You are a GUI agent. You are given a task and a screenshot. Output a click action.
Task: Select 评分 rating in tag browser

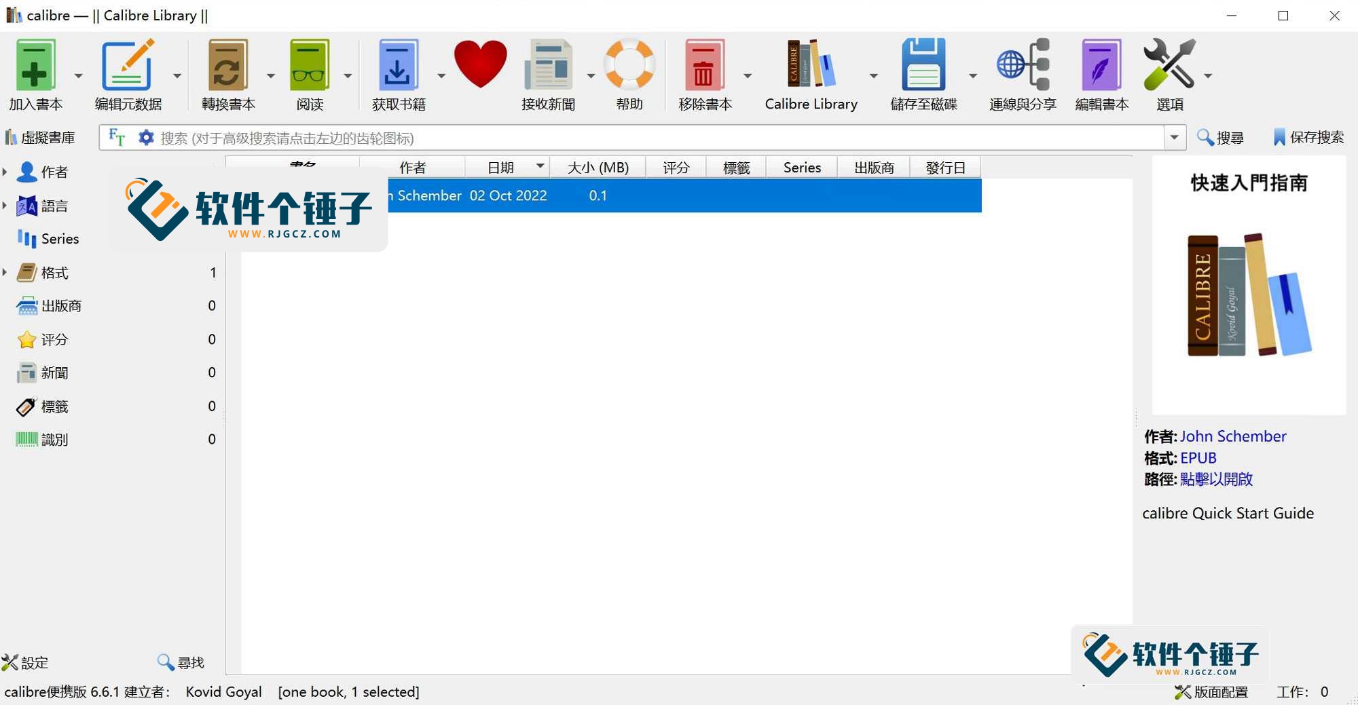[54, 339]
